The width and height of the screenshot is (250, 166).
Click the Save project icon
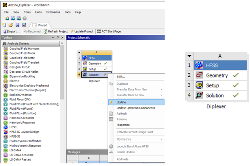click(x=17, y=25)
